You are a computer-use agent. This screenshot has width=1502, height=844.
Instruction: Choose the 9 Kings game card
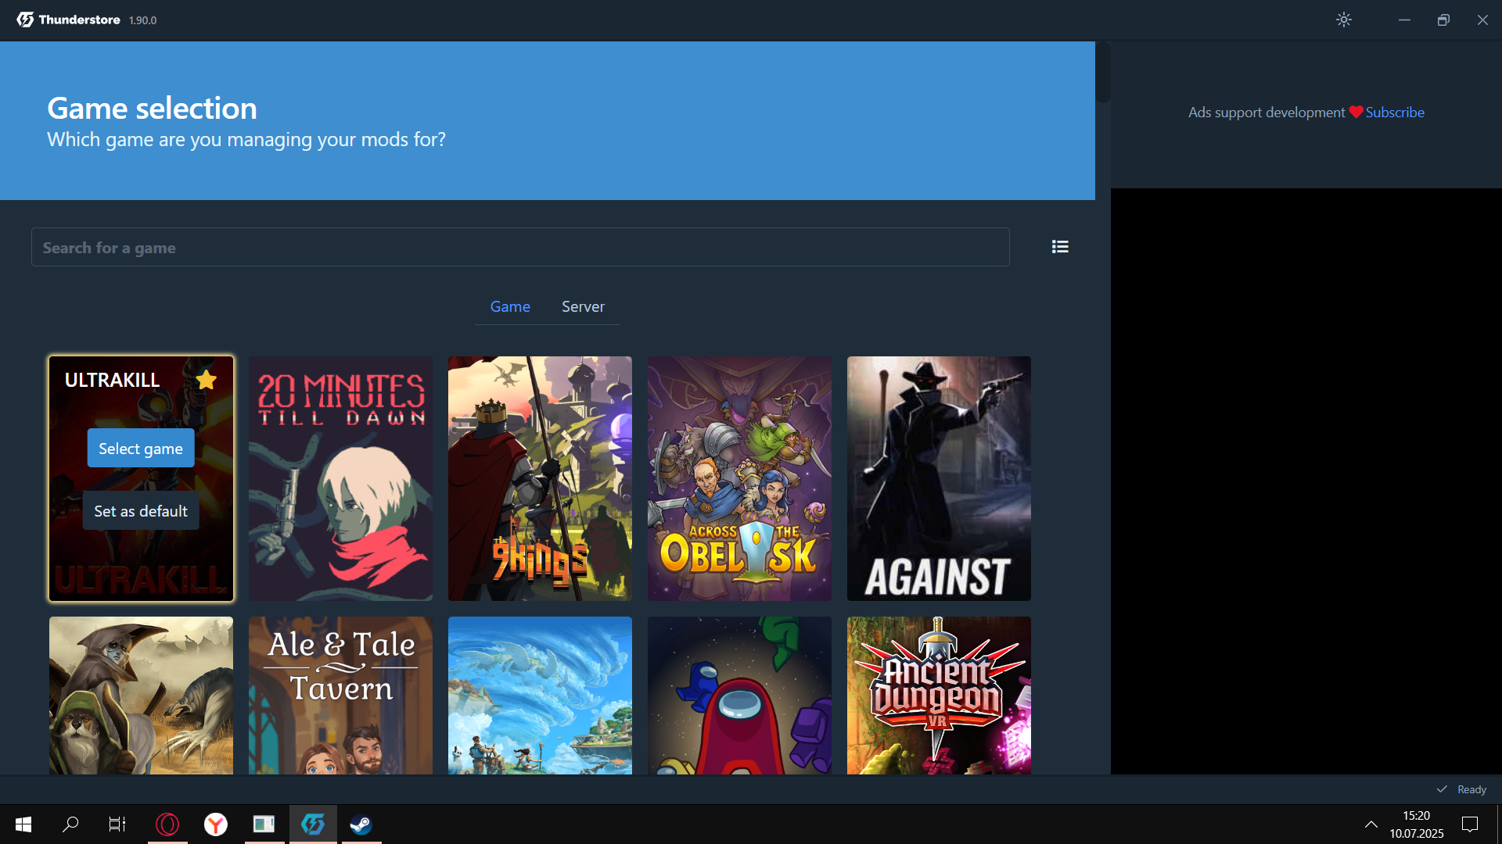540,479
